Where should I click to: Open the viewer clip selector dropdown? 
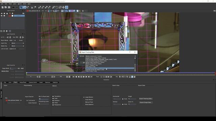coord(34,11)
